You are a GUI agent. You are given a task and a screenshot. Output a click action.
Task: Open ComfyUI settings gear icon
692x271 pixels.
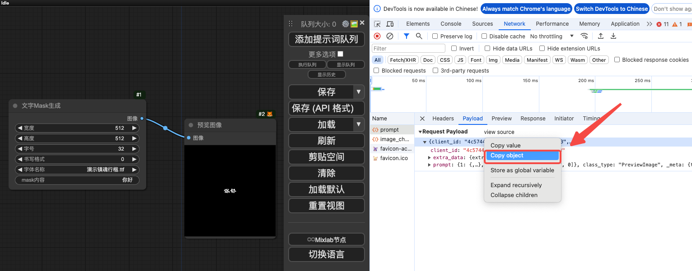[346, 24]
